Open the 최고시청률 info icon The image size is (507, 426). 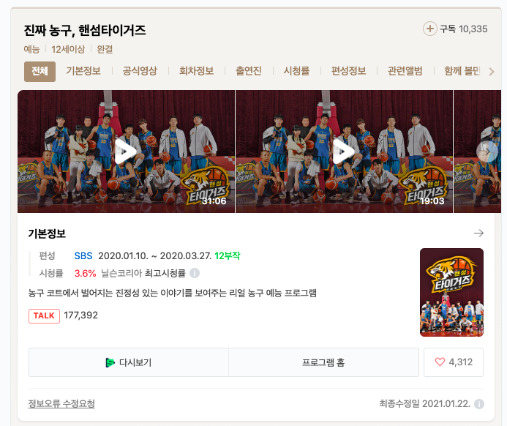(195, 273)
